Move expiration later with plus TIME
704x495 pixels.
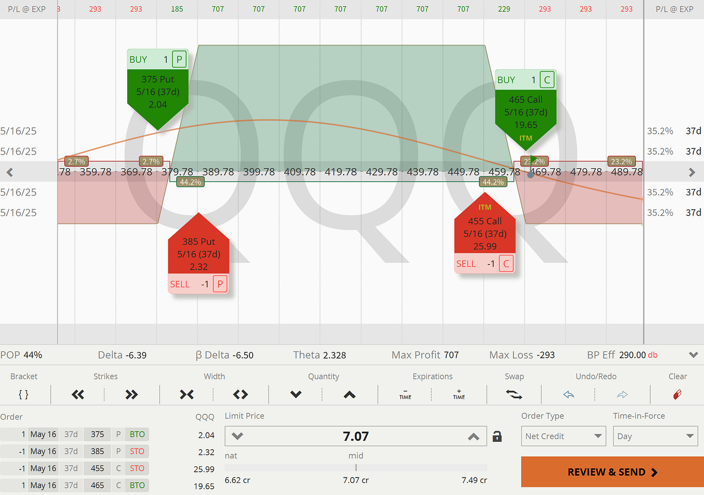point(459,394)
